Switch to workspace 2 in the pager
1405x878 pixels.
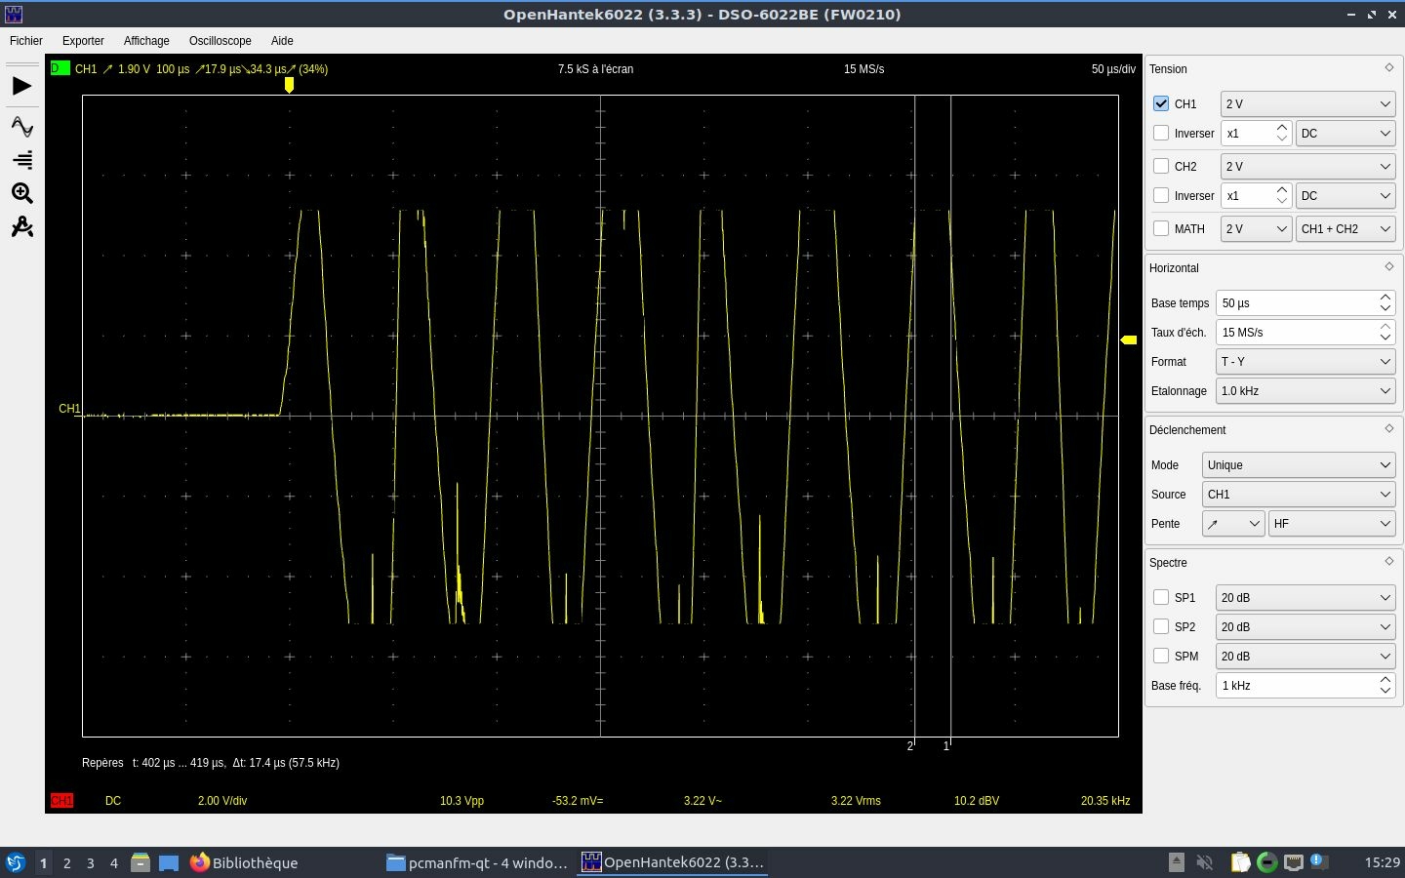[66, 862]
